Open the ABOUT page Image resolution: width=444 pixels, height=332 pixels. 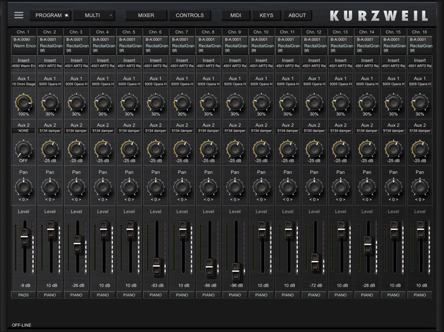pos(297,15)
